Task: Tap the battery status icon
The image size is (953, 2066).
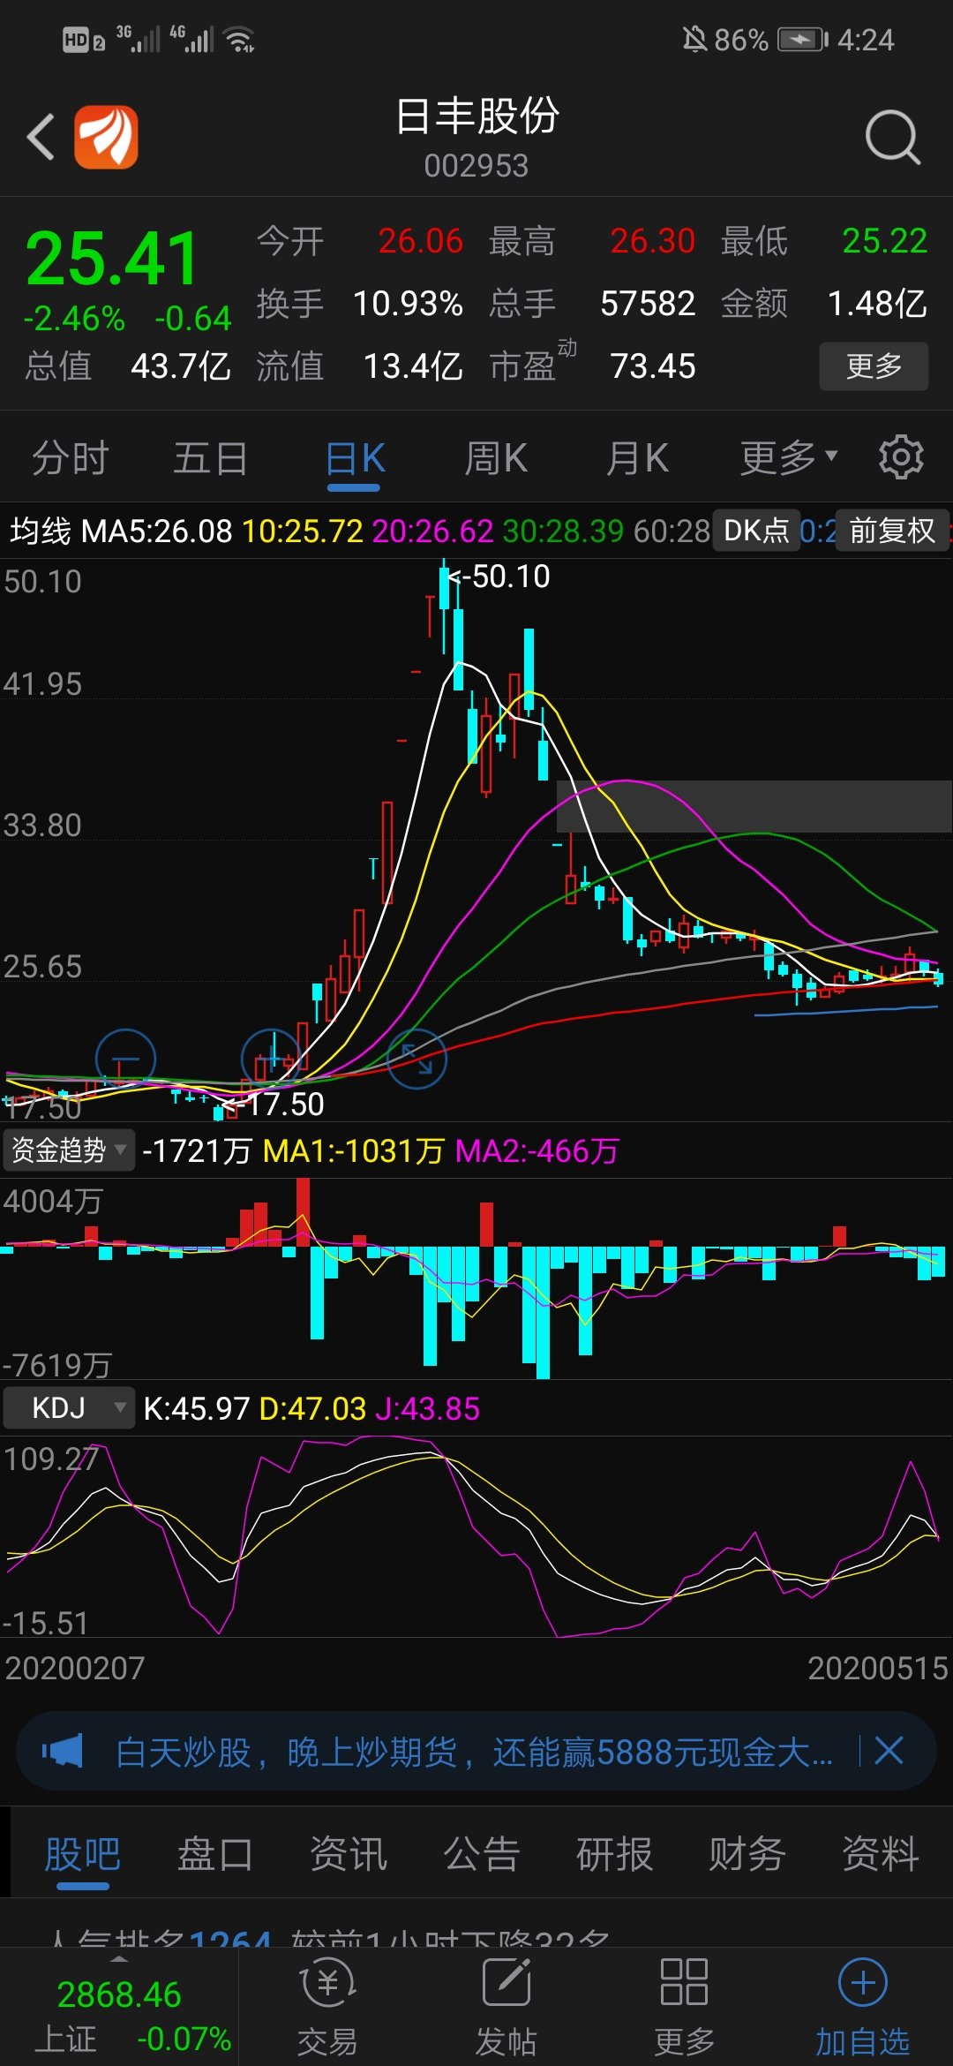Action: (803, 40)
